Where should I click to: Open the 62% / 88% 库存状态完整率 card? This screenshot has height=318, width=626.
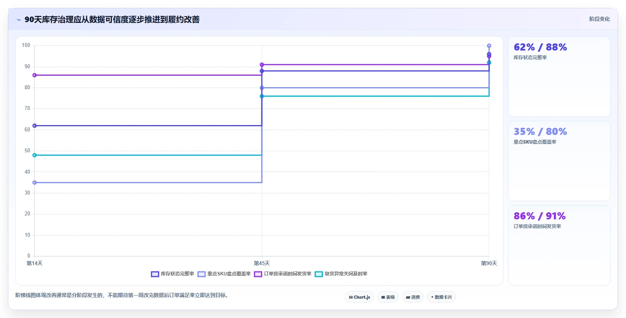click(x=559, y=77)
